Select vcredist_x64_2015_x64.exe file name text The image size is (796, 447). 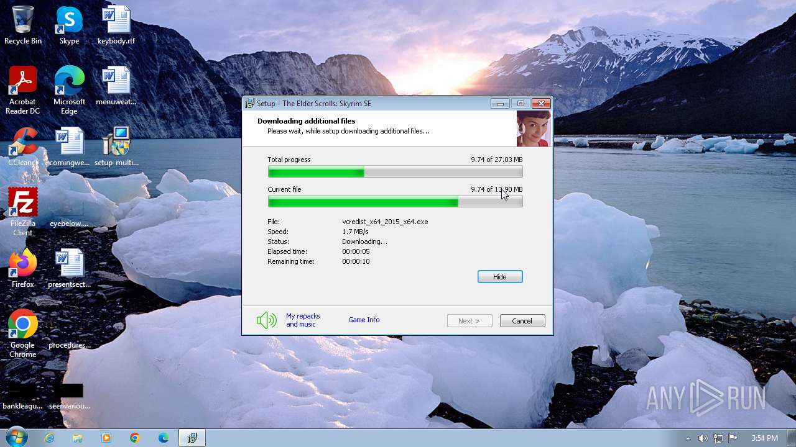coord(385,222)
